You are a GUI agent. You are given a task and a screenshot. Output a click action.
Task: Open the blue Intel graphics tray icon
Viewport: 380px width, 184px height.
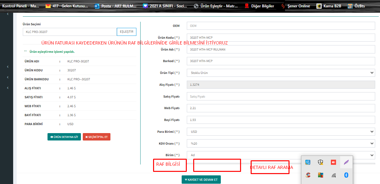click(x=308, y=162)
